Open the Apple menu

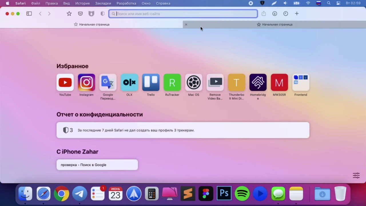pyautogui.click(x=7, y=3)
